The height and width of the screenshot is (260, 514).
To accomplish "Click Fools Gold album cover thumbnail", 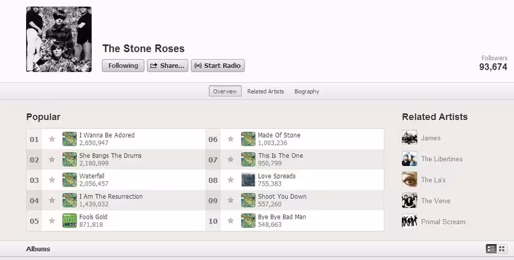I will click(69, 221).
